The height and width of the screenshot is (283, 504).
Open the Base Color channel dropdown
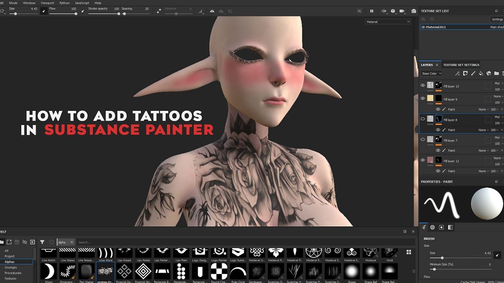coord(432,74)
